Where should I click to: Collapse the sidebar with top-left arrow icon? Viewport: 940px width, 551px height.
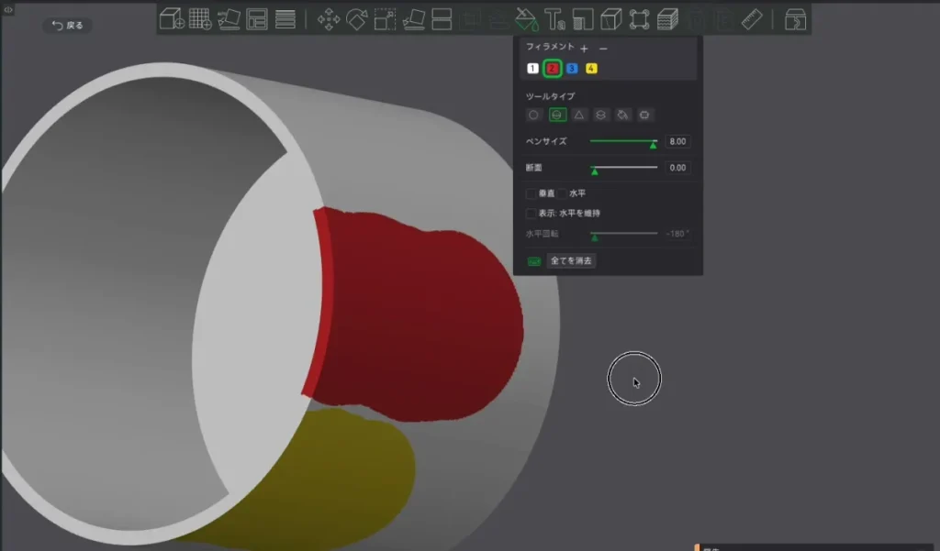(7, 9)
